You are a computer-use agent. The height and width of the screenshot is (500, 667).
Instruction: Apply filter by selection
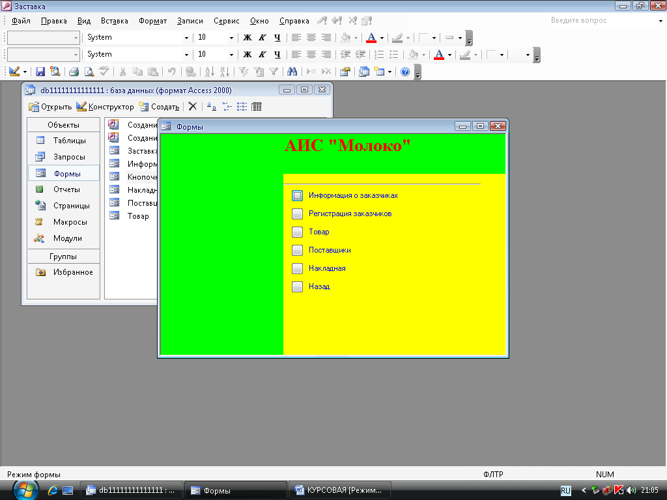point(244,72)
